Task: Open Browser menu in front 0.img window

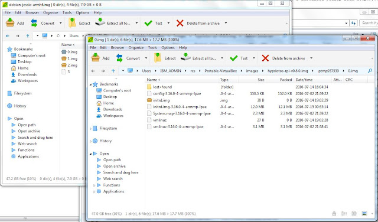Action: coord(118,47)
